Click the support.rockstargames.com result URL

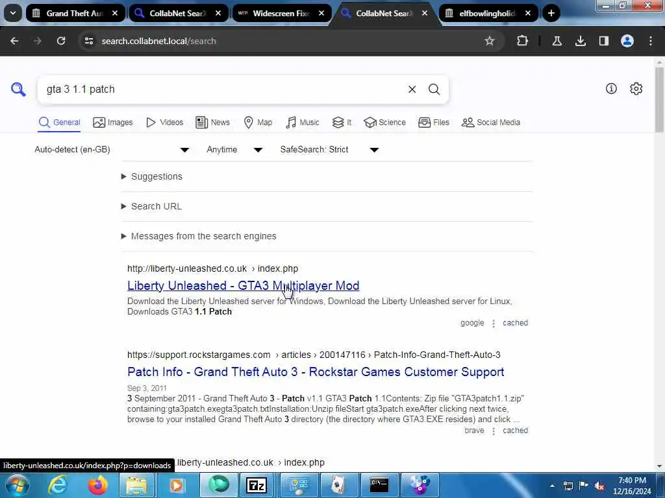314,355
